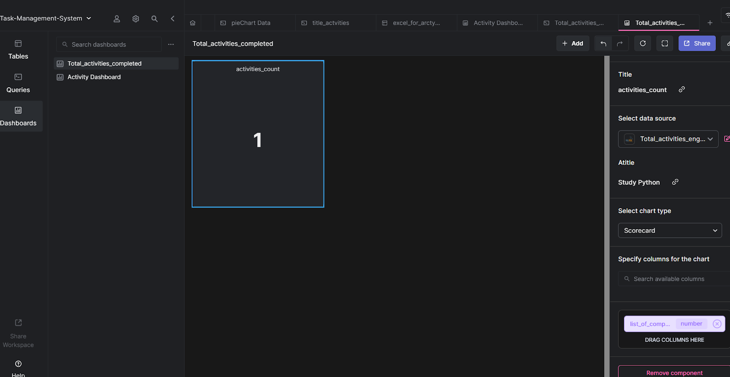The height and width of the screenshot is (377, 730).
Task: Open the user profile icon
Action: 117,19
